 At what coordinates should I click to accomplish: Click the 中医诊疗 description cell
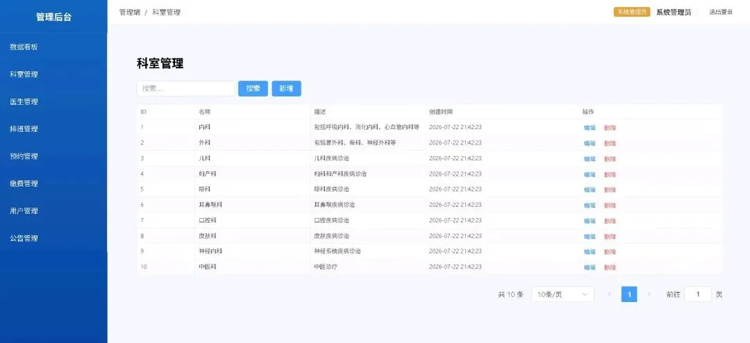[x=326, y=267]
